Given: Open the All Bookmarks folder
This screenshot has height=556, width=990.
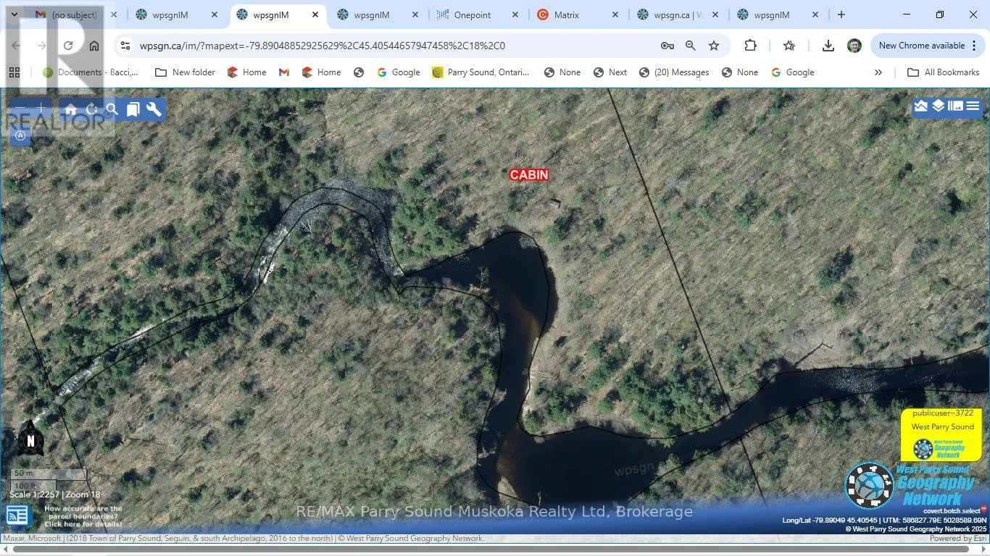Looking at the screenshot, I should click(x=944, y=72).
